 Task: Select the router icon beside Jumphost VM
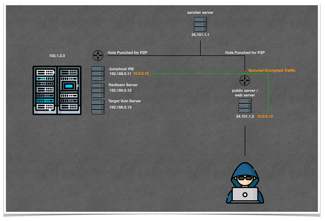[98, 56]
